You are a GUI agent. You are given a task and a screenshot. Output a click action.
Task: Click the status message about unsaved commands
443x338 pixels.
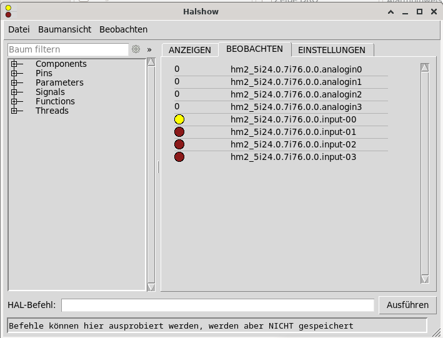coord(181,326)
